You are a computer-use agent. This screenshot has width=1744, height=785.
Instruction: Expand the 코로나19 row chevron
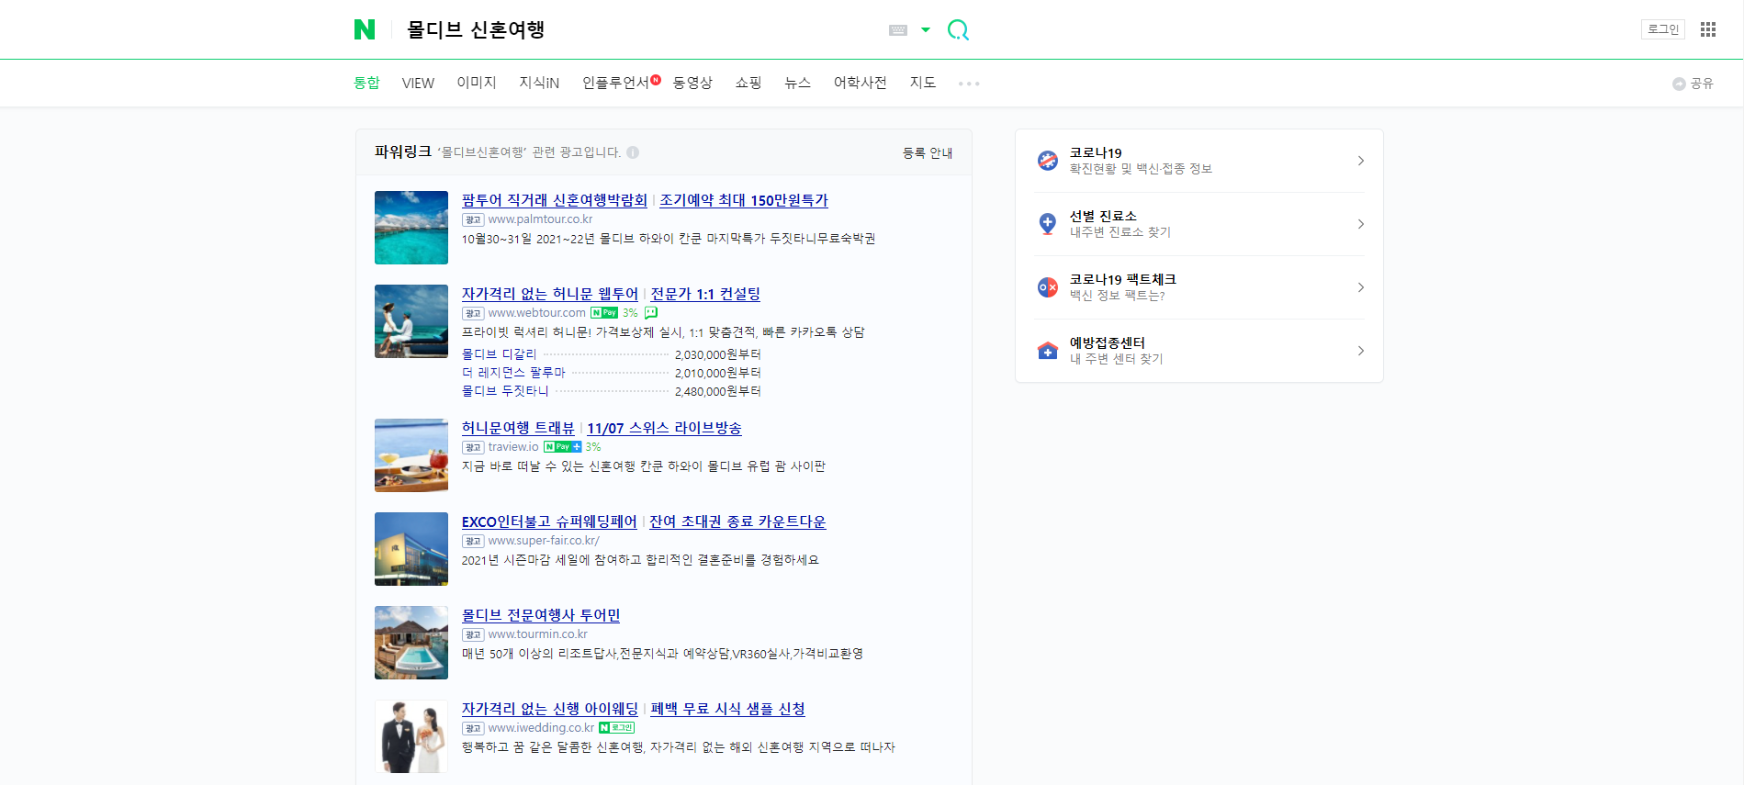click(1361, 161)
